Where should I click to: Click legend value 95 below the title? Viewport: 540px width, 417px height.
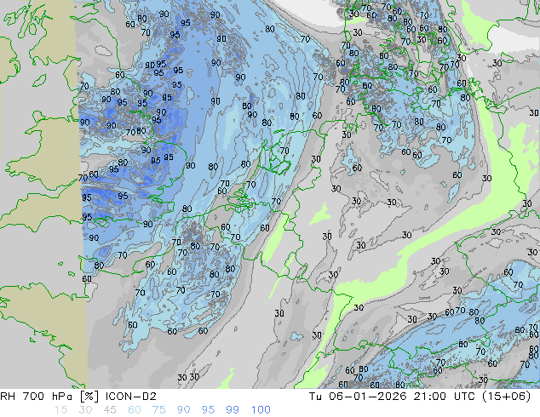208,410
